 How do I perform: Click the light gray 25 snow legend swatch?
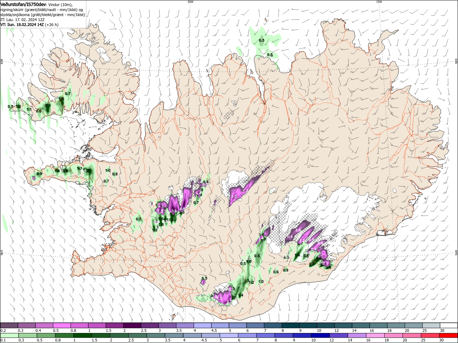432,325
